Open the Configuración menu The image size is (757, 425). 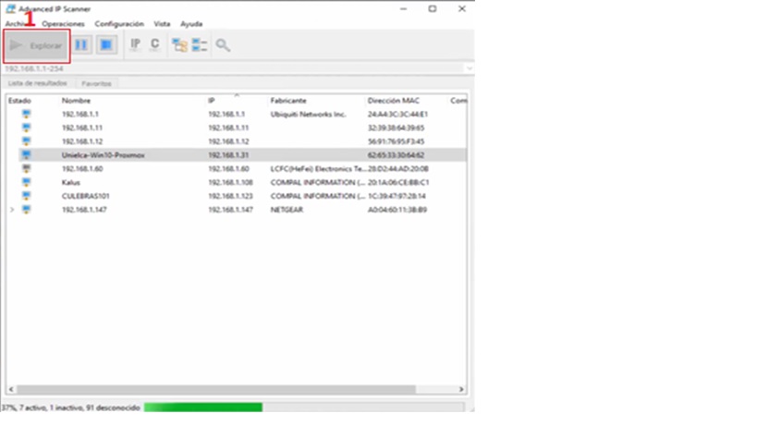[x=119, y=24]
